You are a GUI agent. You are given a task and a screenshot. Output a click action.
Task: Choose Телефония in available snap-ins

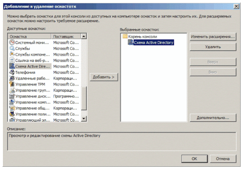click(25, 73)
